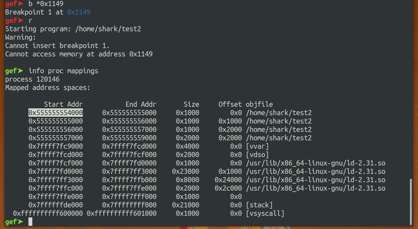Click start address 0xffffffffff600000

[x=48, y=214]
